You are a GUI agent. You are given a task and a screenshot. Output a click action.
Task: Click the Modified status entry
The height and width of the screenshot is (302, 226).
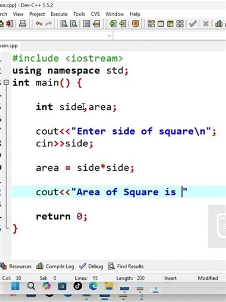coord(208,278)
